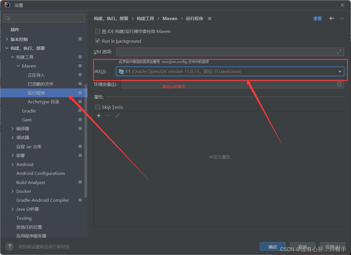351x255 pixels.
Task: Edit property with the pencil icon
Action: pos(117,116)
